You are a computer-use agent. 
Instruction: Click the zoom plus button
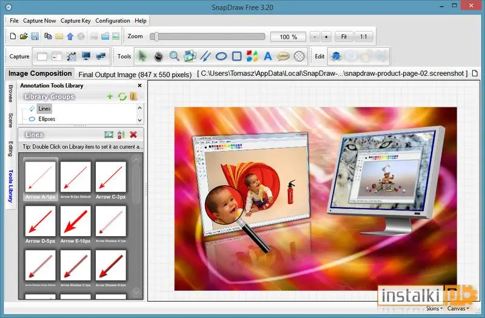[x=326, y=36]
